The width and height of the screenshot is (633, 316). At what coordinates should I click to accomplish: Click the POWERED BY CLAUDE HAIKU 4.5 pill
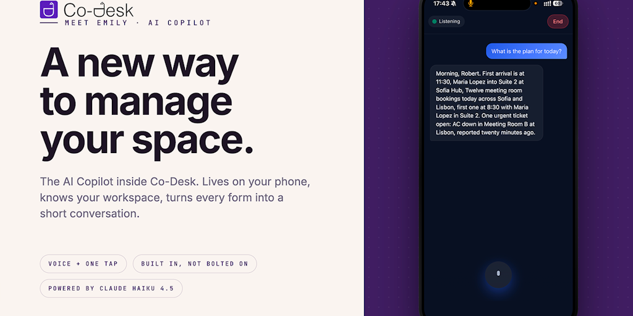[111, 288]
